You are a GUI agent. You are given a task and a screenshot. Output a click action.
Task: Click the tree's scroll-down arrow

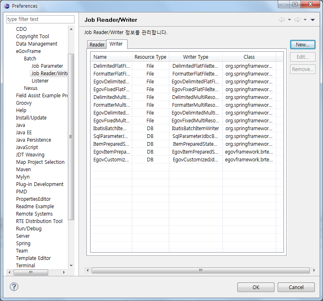tap(71, 265)
